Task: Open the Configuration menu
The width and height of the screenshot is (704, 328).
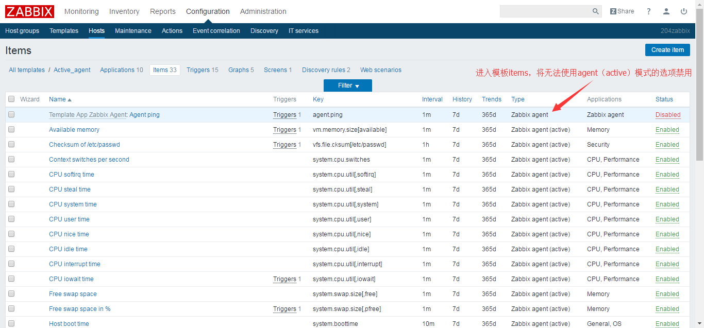Action: tap(208, 11)
